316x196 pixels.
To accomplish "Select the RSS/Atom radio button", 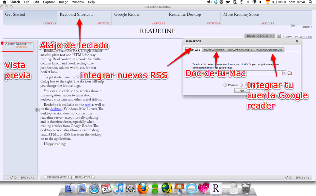I will (225, 85).
